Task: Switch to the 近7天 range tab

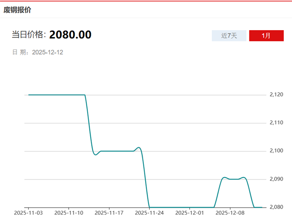Action: point(229,36)
